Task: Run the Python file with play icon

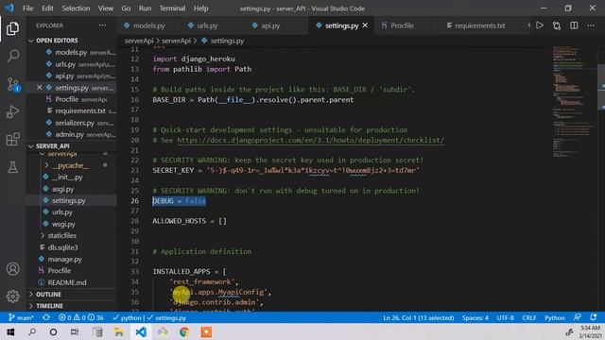Action: (x=540, y=25)
